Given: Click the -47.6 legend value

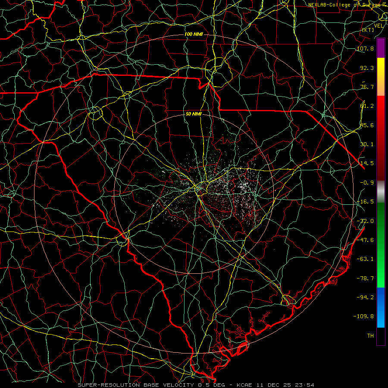Looking at the screenshot, I should (x=366, y=240).
